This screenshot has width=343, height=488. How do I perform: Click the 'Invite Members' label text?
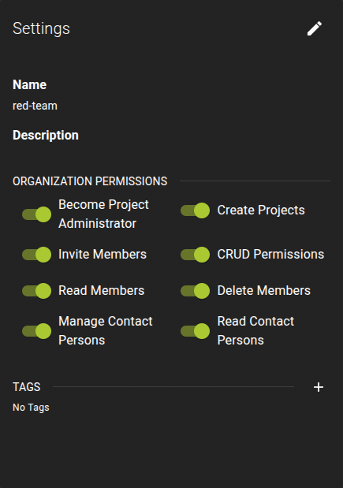tap(103, 255)
